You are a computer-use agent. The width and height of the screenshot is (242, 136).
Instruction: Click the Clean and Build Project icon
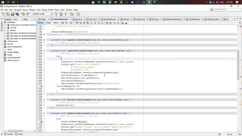point(61,14)
